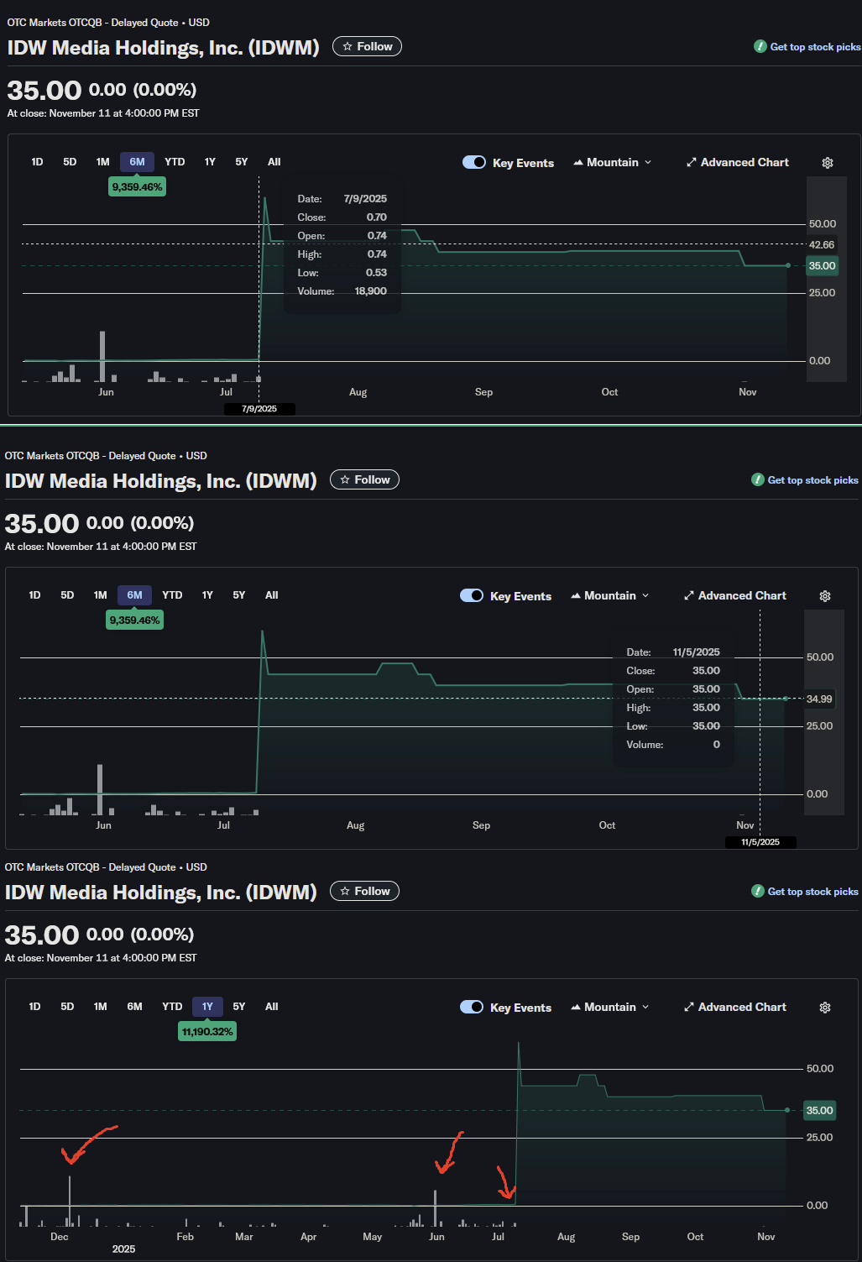Select 1D range in first chart

37,162
